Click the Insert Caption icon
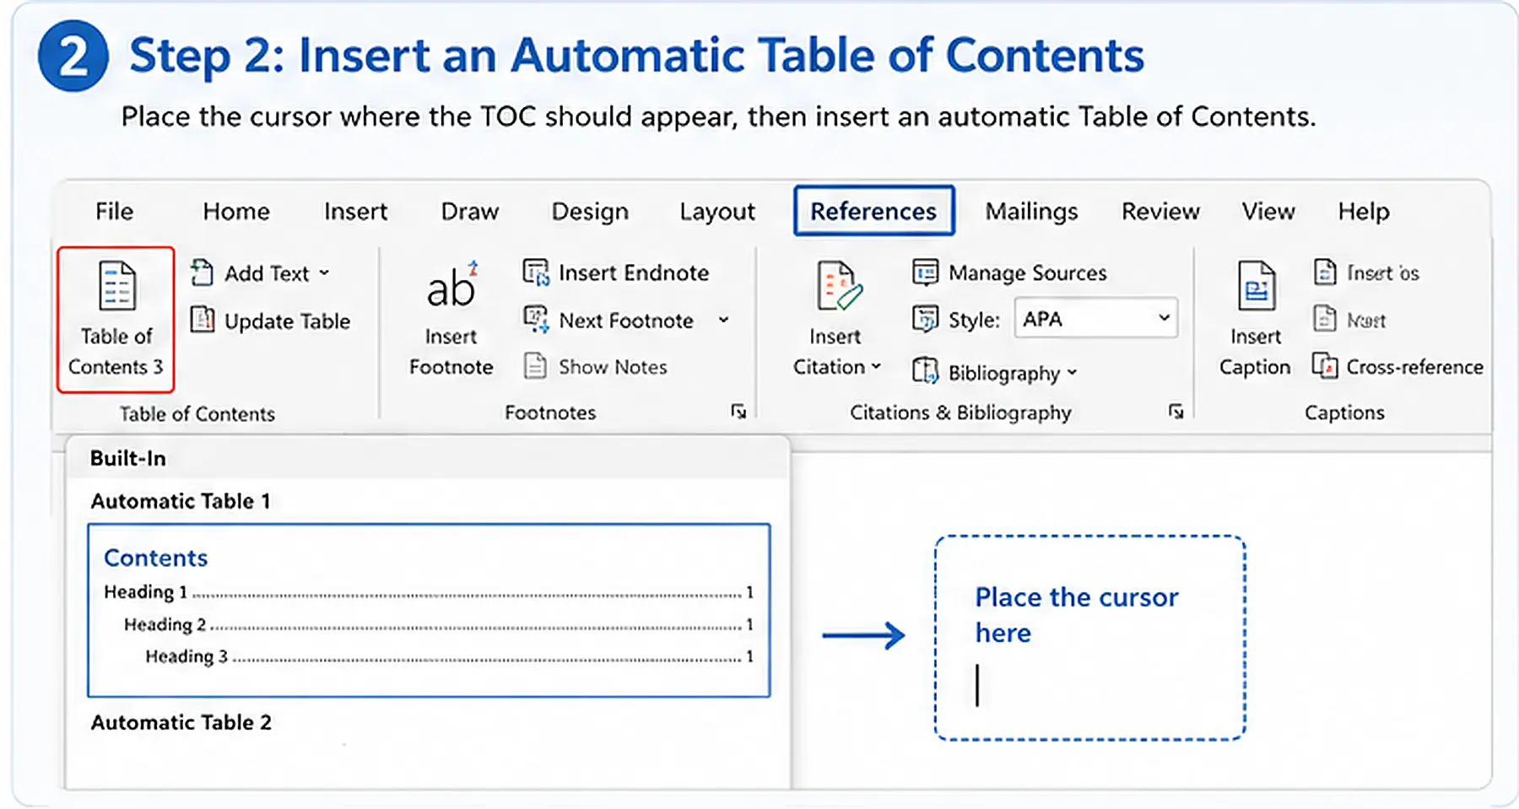1519x809 pixels. tap(1256, 285)
